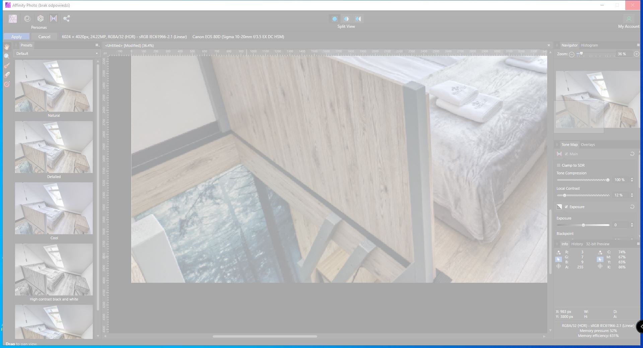Select the Info tab
This screenshot has width=643, height=348.
click(x=565, y=244)
